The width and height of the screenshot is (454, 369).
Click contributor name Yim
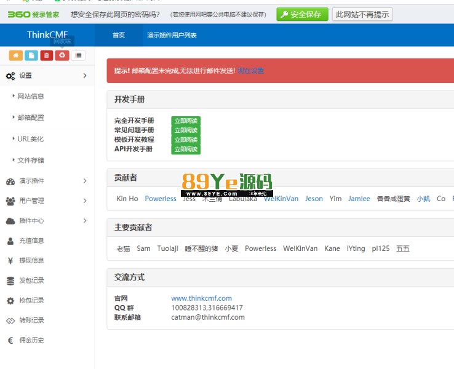pyautogui.click(x=335, y=199)
